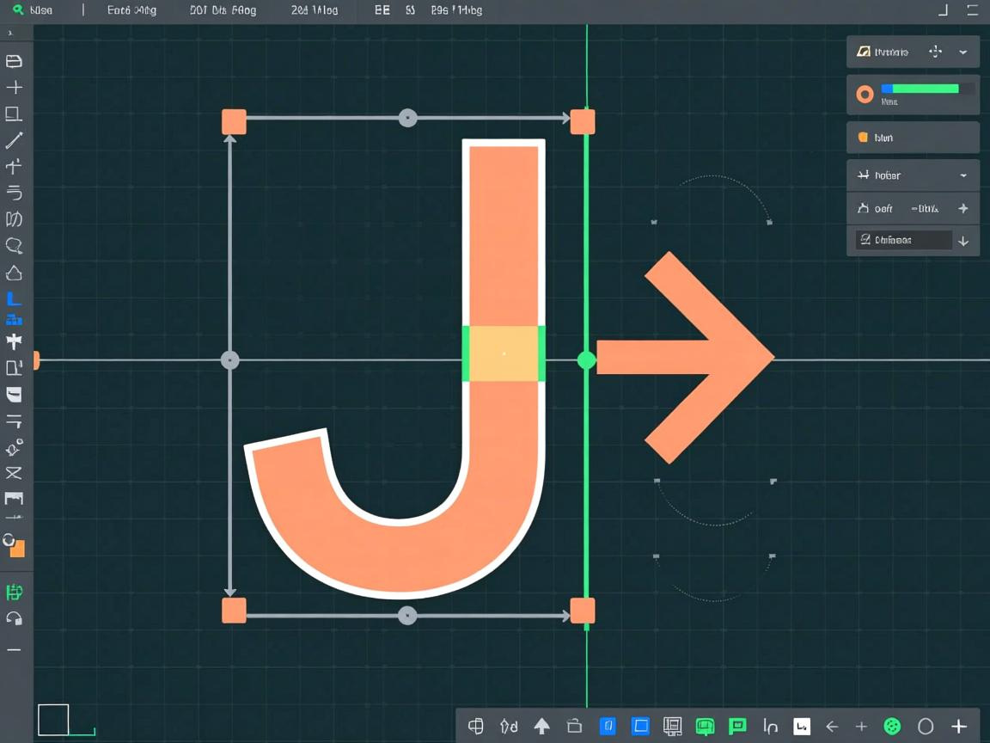
Task: Select the crosshair plus tool in left toolbar
Action: point(14,88)
